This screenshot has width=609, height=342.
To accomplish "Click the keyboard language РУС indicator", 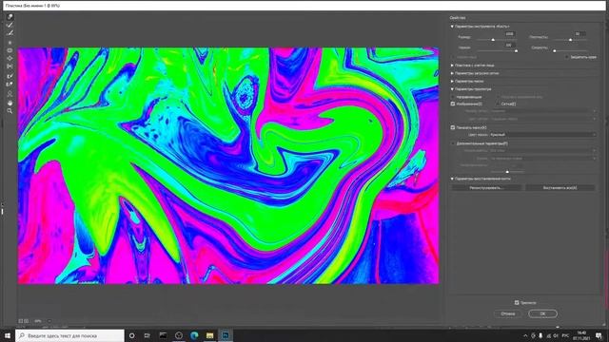I will [565, 335].
